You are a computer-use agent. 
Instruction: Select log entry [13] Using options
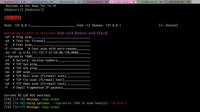coord(65,103)
